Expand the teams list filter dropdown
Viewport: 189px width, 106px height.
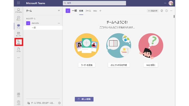point(59,11)
